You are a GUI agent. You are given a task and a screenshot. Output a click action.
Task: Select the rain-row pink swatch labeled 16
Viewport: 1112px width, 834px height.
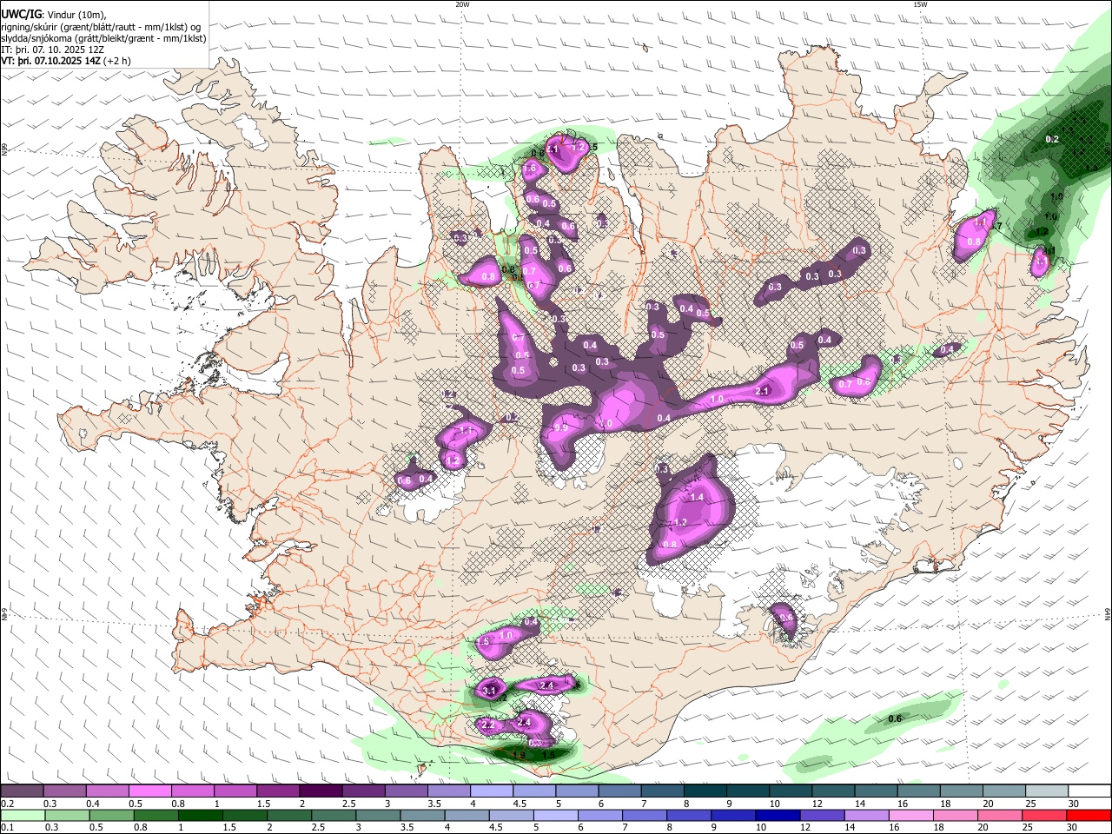[910, 815]
